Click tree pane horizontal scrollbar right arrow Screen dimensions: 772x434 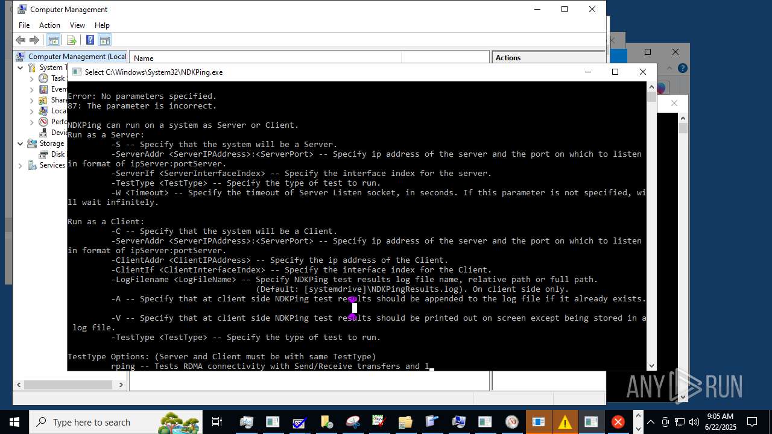(x=121, y=385)
